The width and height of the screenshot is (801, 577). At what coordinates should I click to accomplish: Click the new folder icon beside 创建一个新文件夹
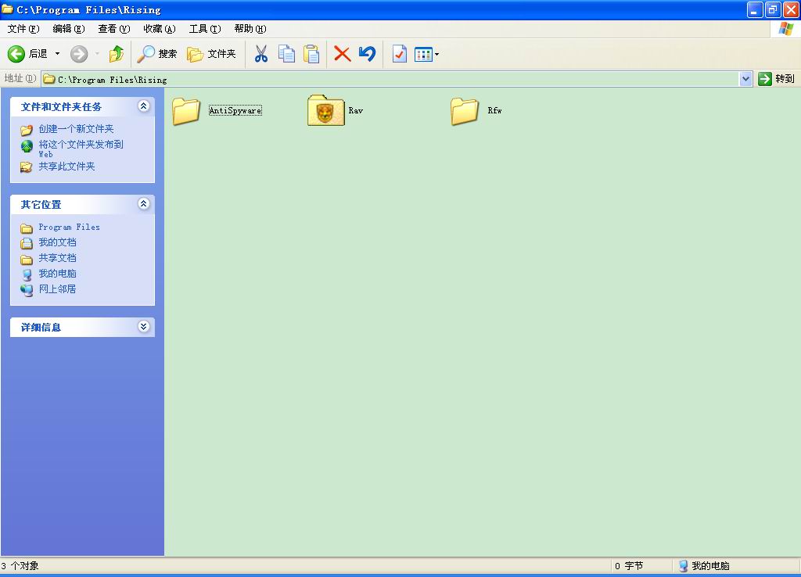27,130
